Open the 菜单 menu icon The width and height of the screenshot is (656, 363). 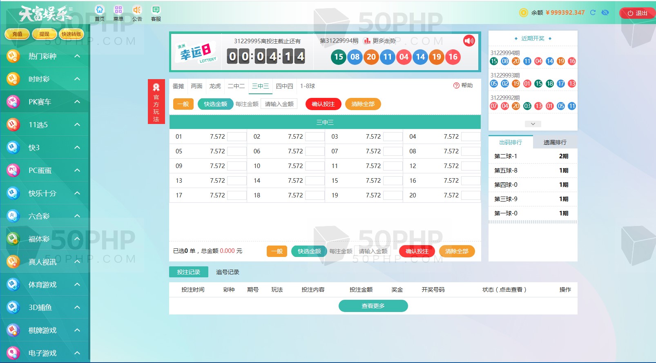click(118, 10)
